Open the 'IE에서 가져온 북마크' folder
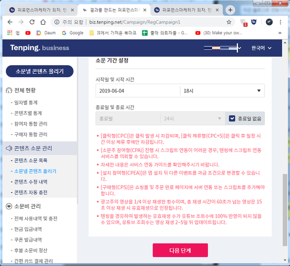290x266 pixels. point(113,33)
